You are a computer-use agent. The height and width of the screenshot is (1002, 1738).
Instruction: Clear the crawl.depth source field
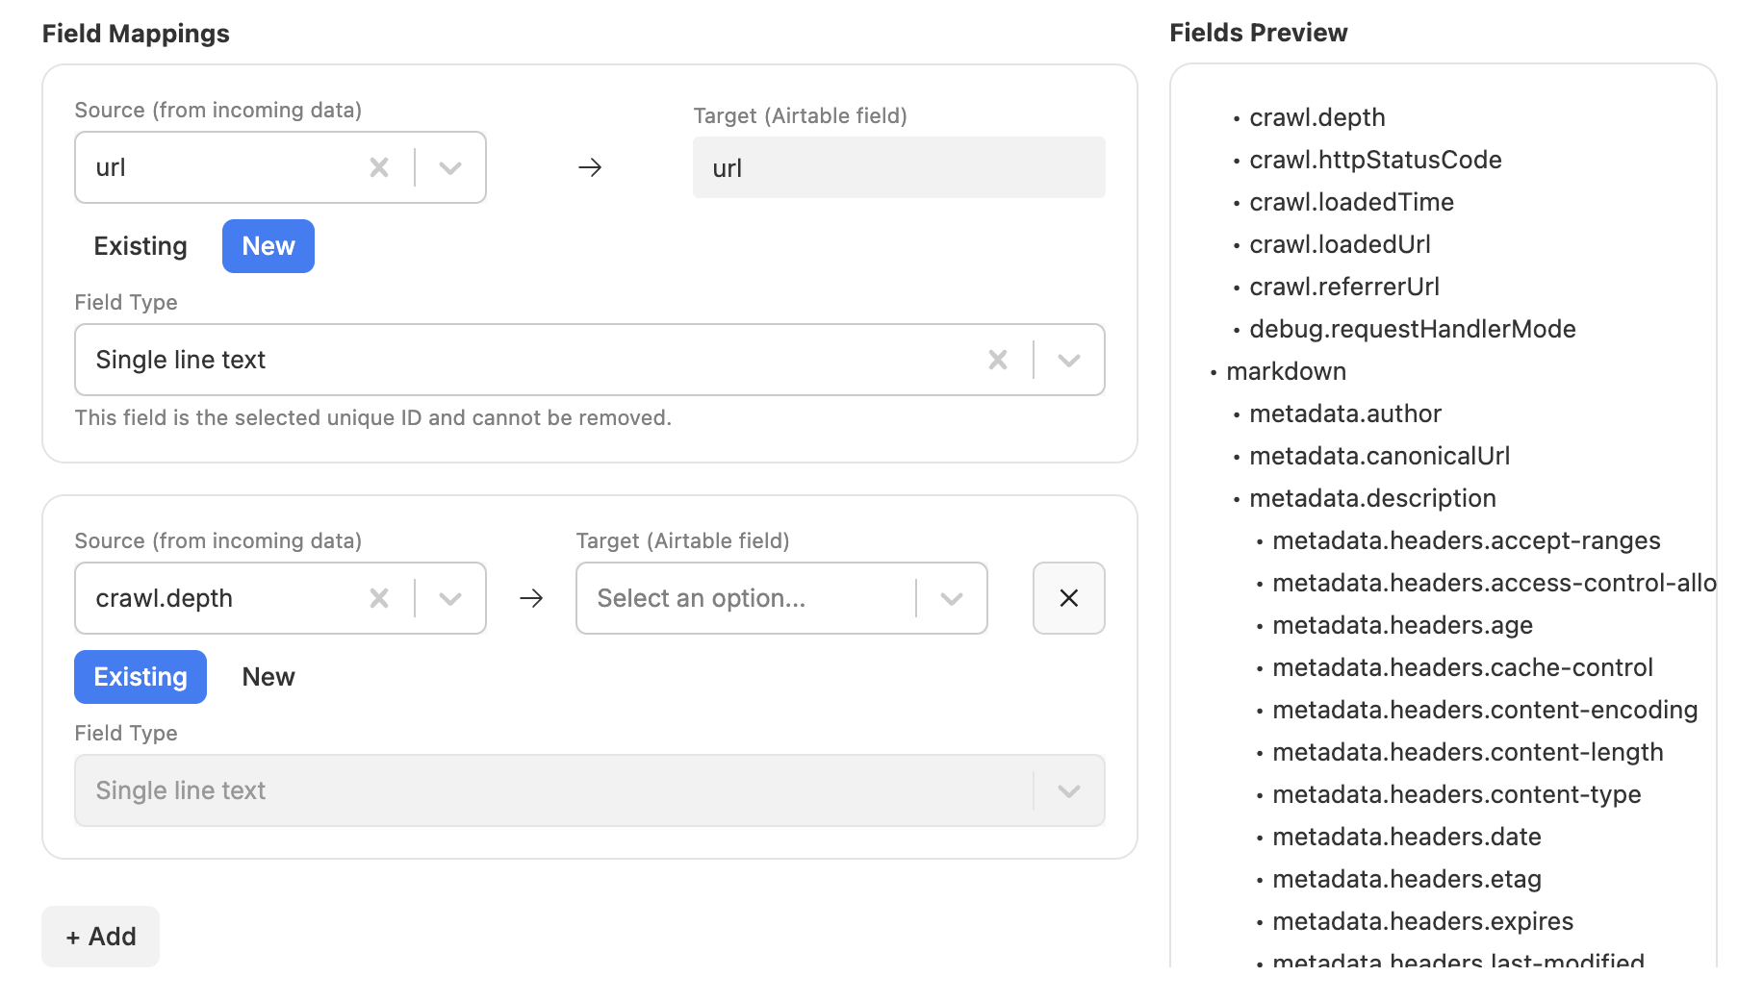click(379, 598)
